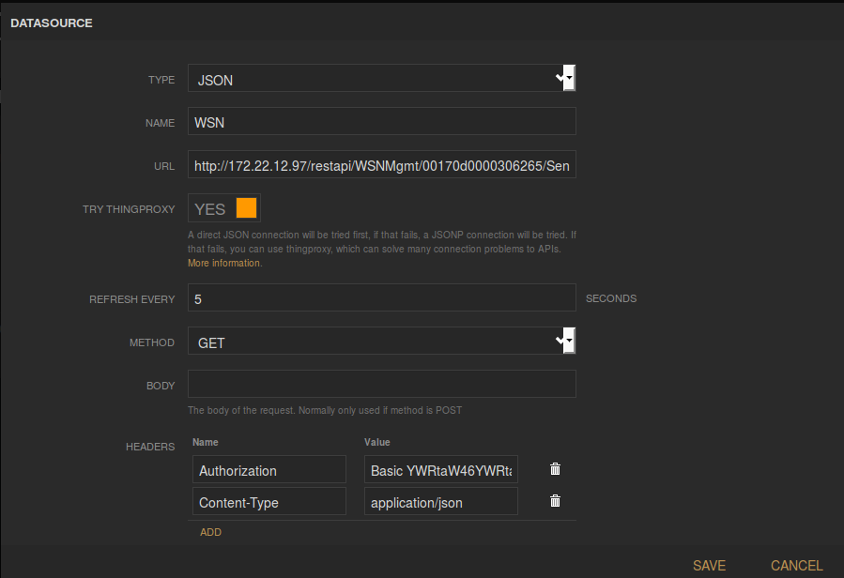Click the application/json header value field
This screenshot has height=578, width=844.
440,502
